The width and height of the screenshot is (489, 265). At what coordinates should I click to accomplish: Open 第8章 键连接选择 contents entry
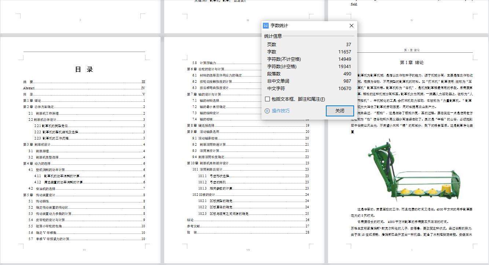[x=248, y=126]
